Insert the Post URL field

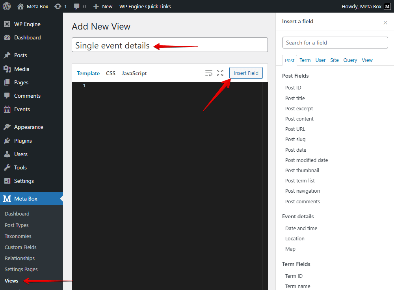coord(295,129)
